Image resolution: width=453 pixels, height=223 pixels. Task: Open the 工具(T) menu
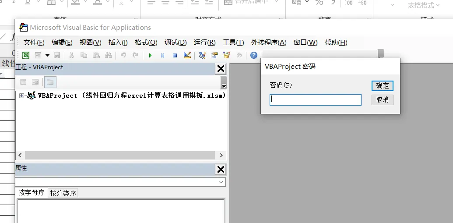(233, 42)
